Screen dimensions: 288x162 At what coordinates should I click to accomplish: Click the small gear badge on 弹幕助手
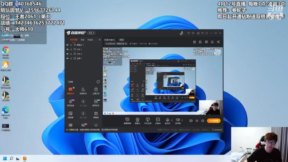pyautogui.click(x=74, y=88)
